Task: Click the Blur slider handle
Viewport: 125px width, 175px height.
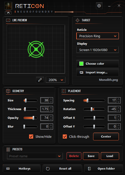Action: tap(24, 127)
